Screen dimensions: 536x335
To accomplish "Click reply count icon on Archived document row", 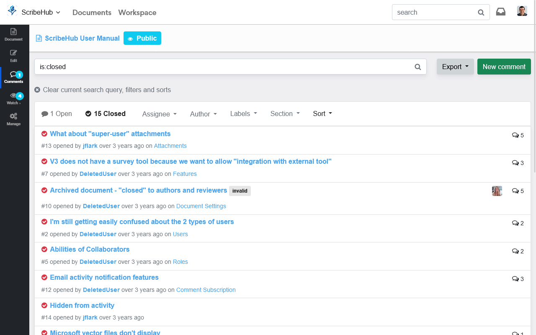I will [515, 191].
